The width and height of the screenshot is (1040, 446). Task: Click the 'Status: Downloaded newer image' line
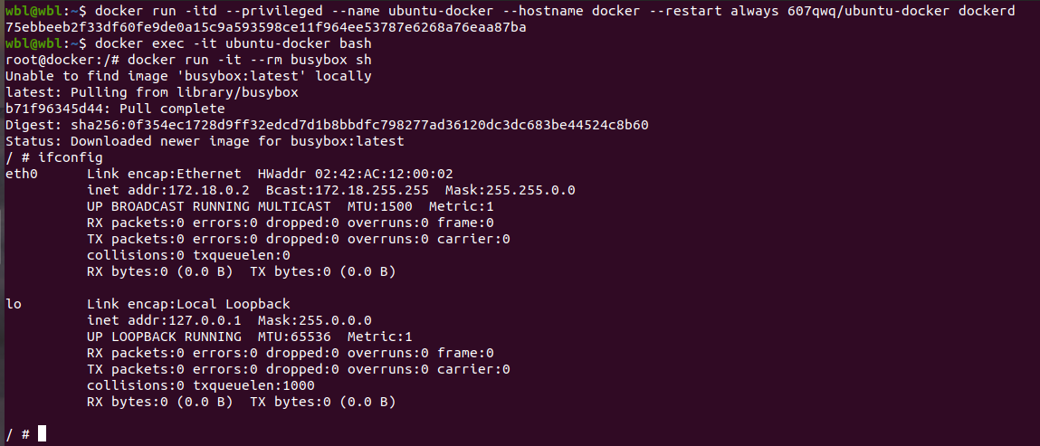point(205,141)
